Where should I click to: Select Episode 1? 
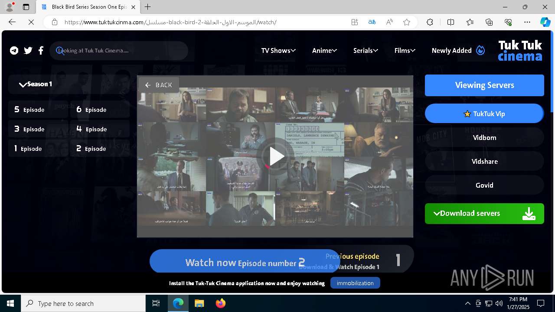[x=38, y=149]
